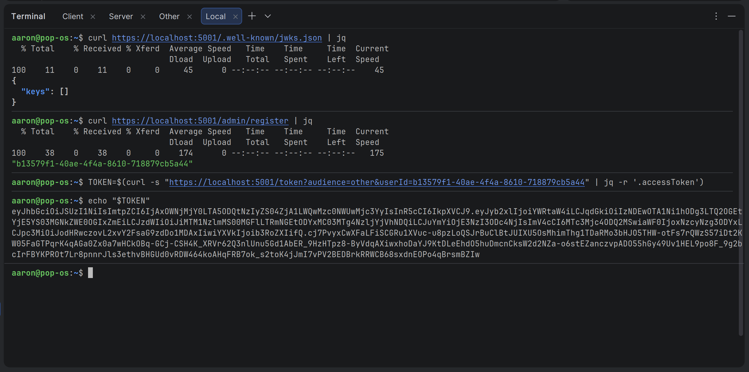The height and width of the screenshot is (372, 749).
Task: Open the jwks.json localhost link
Action: click(x=217, y=38)
